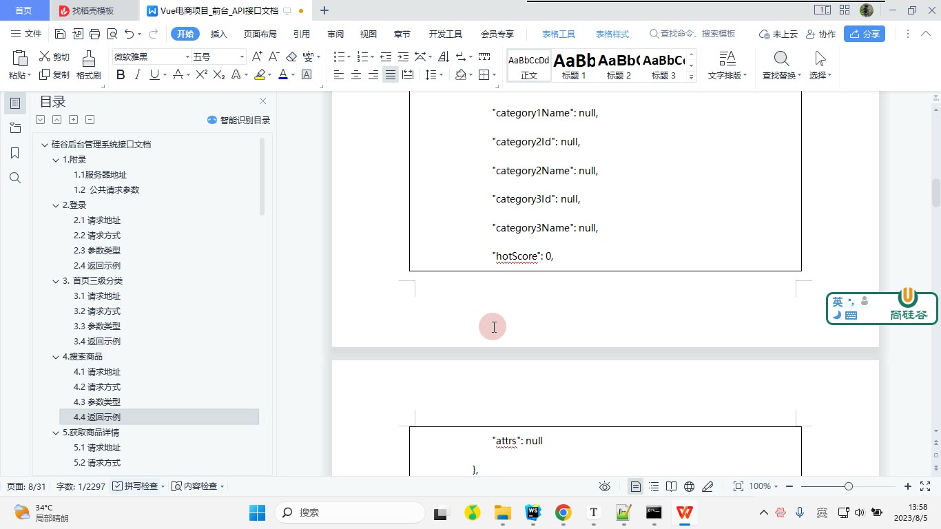Screen dimensions: 941x529
Task: Click the 分享 share button
Action: 865,34
